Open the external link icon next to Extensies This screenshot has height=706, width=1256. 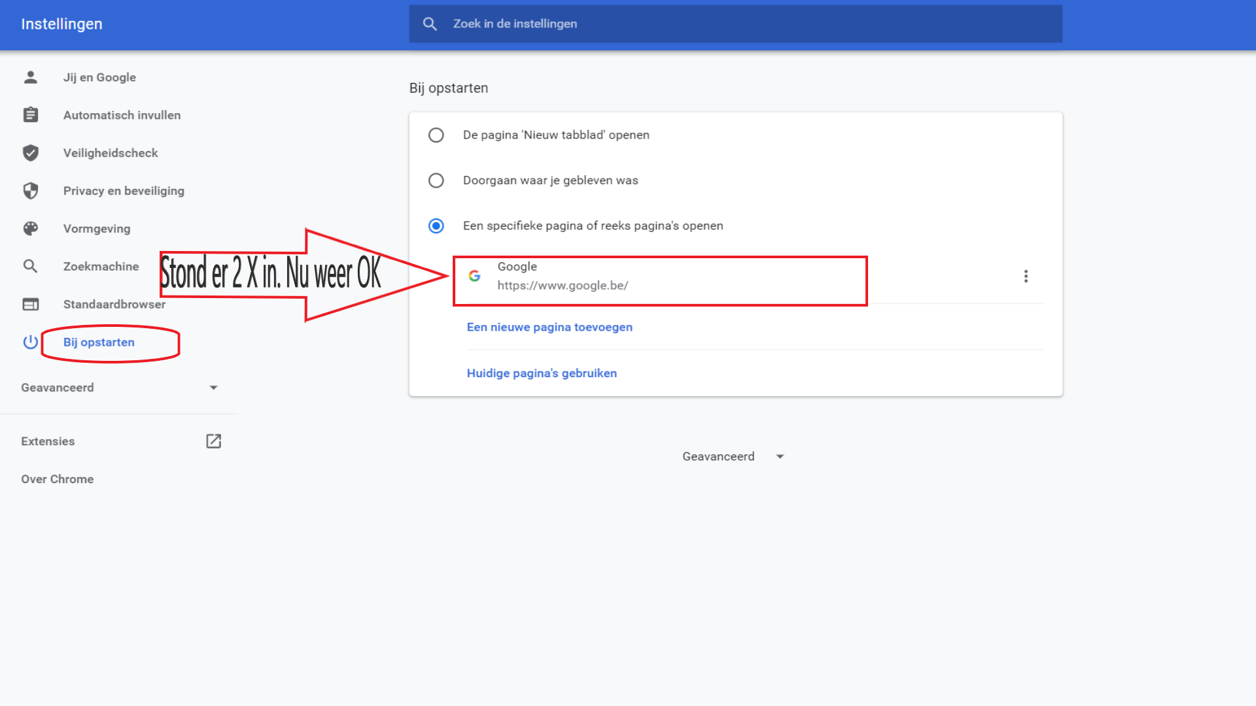click(213, 441)
